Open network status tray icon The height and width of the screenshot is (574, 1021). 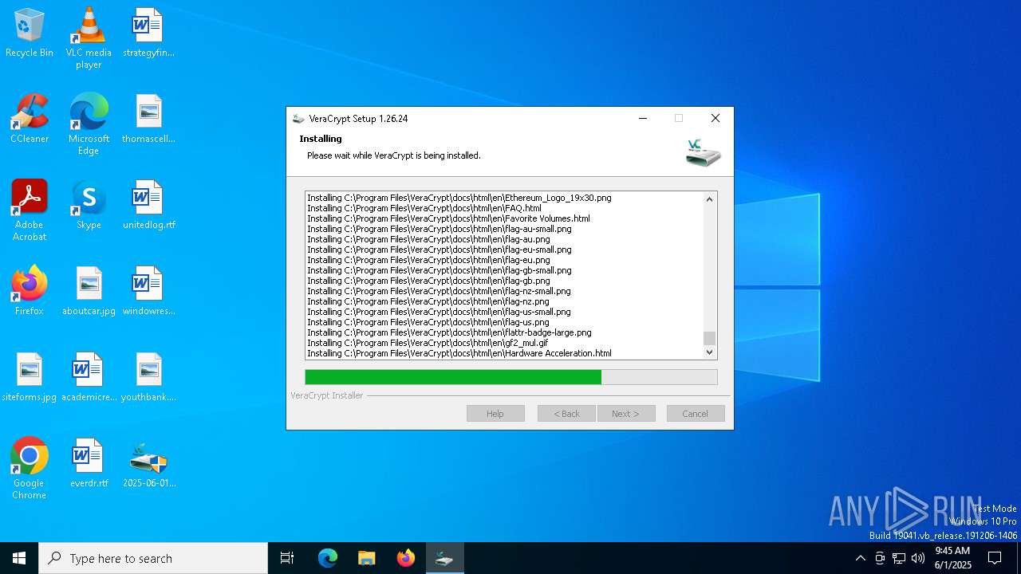(899, 558)
